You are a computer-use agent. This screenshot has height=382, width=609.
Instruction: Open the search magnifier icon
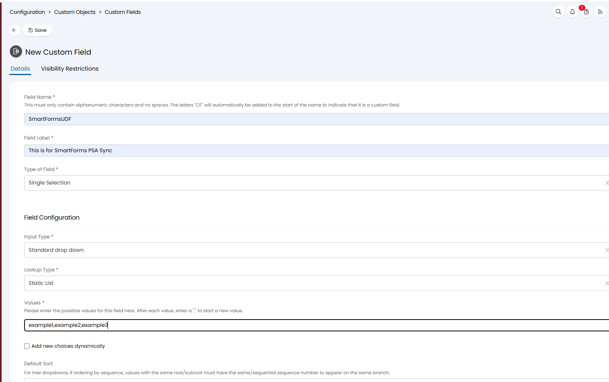click(558, 12)
